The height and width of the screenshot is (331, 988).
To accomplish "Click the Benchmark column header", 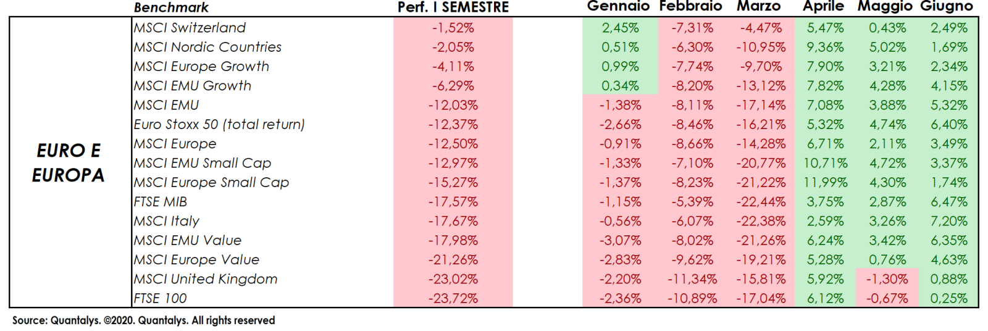I will [171, 7].
